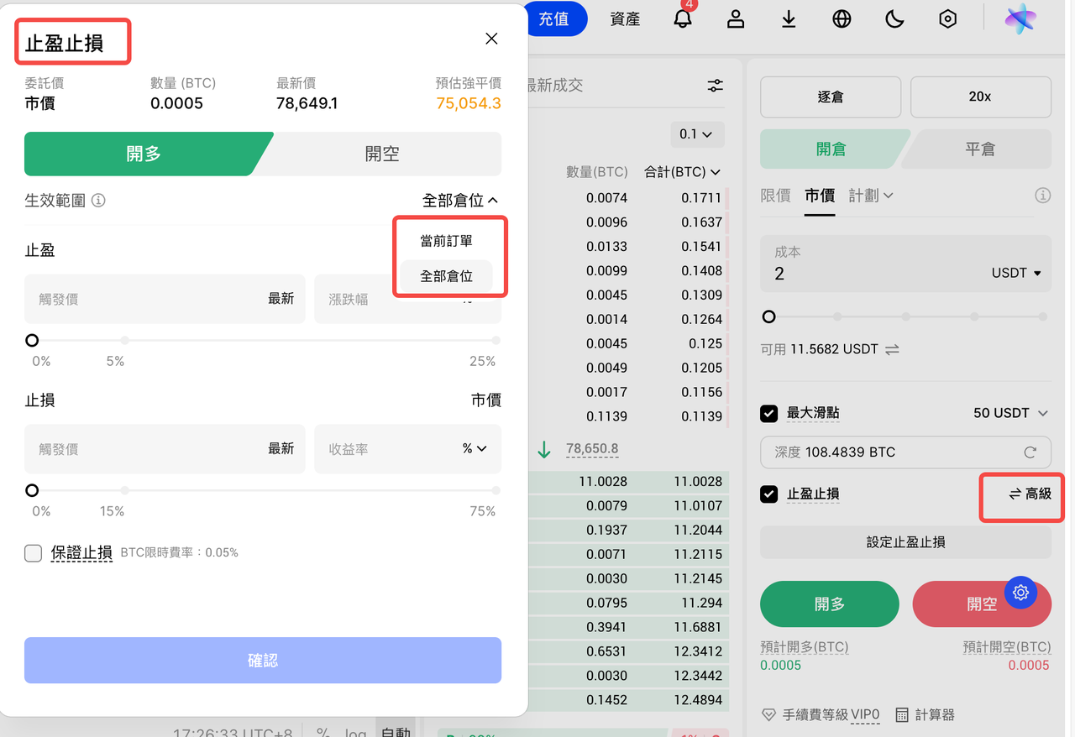Enable the 保證止損 checkbox

coord(34,553)
